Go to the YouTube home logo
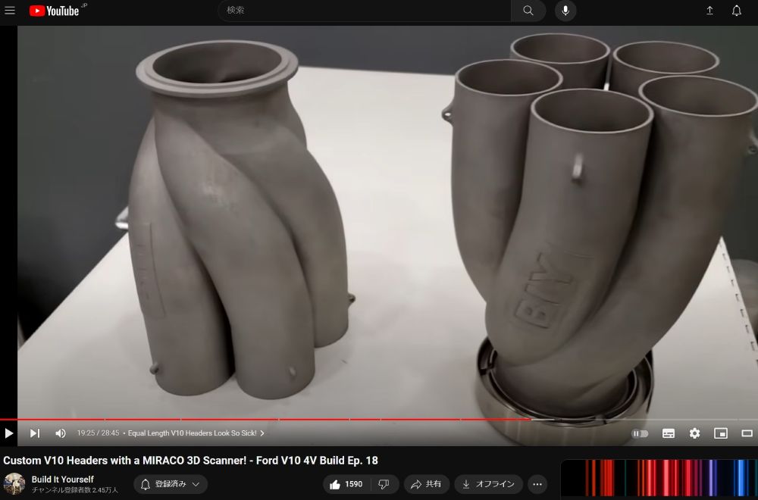The width and height of the screenshot is (758, 500). [x=54, y=11]
